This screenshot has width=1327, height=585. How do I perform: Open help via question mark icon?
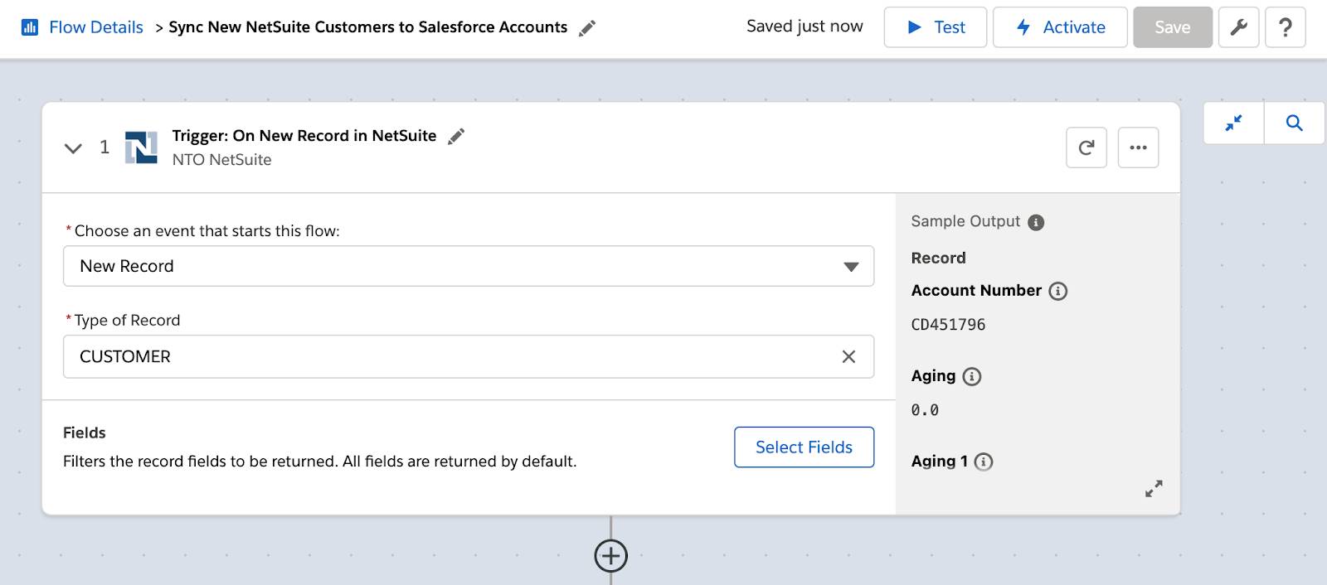point(1285,27)
